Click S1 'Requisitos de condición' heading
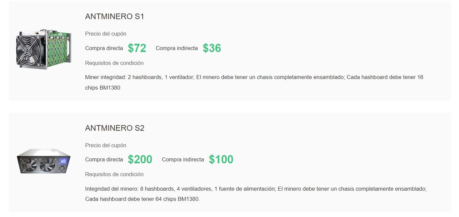Image resolution: width=459 pixels, height=217 pixels. pos(114,63)
